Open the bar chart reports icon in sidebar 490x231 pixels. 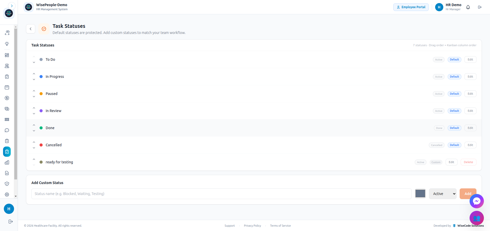pyautogui.click(x=7, y=162)
